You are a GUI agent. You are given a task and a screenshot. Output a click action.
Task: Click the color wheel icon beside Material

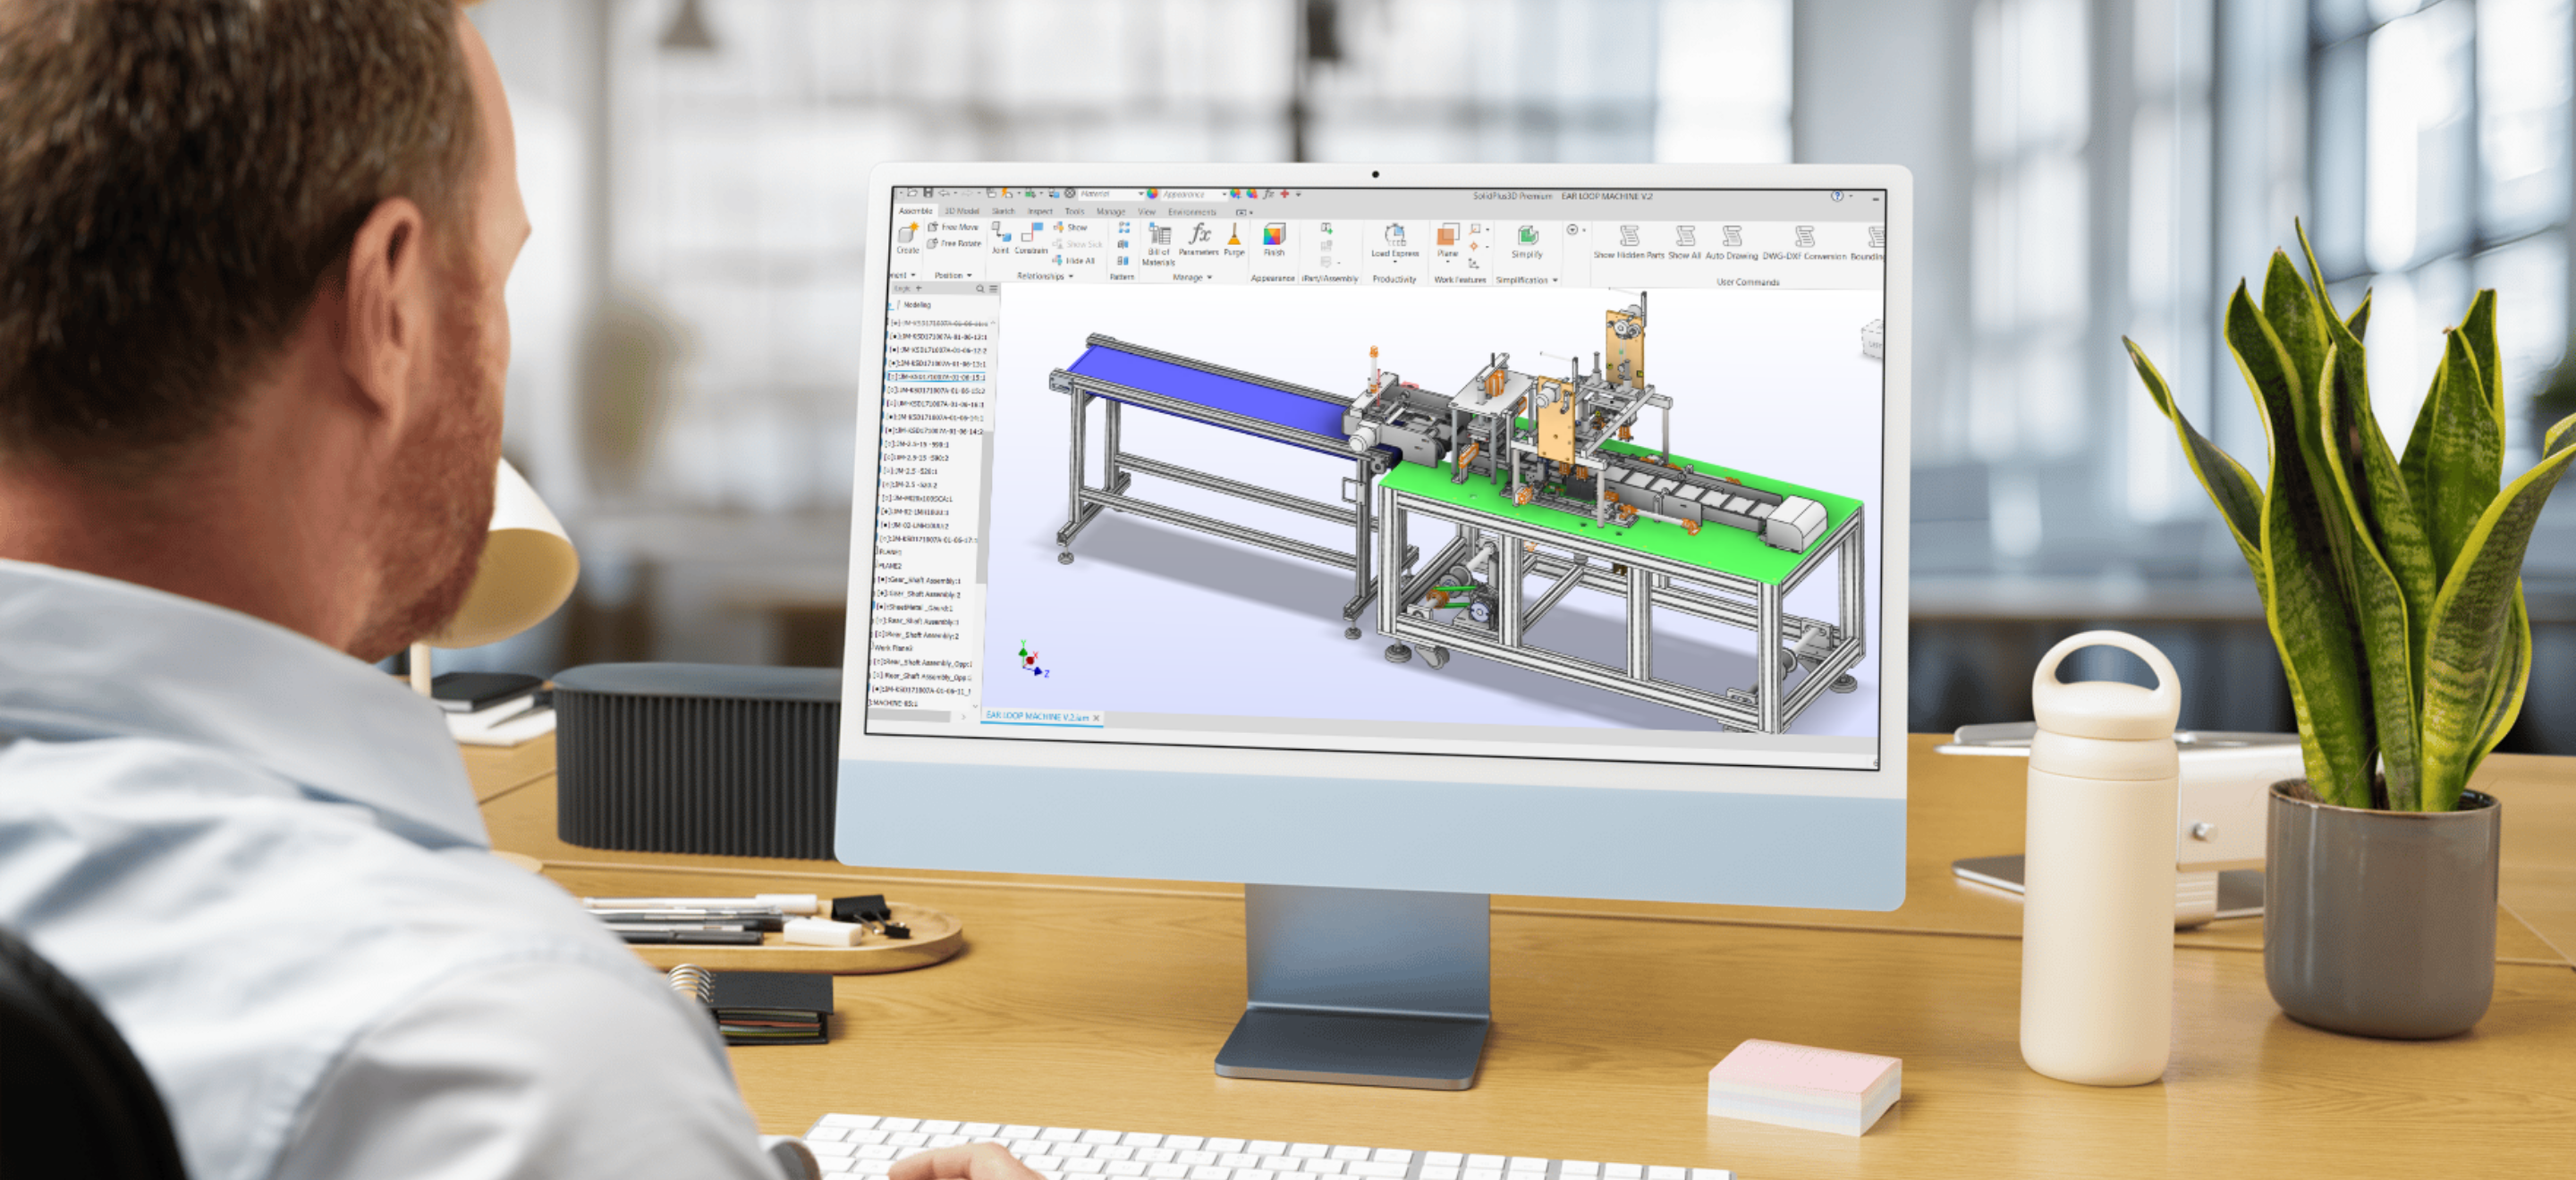point(1153,194)
